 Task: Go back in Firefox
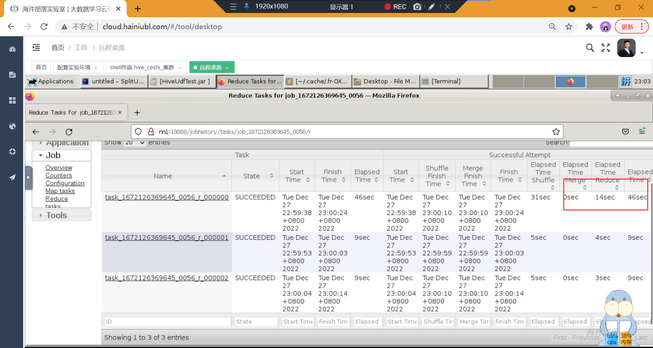click(36, 132)
